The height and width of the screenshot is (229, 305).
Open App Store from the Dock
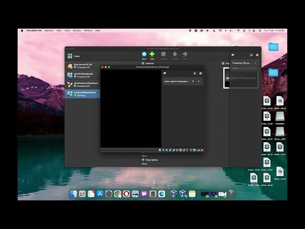(100, 194)
